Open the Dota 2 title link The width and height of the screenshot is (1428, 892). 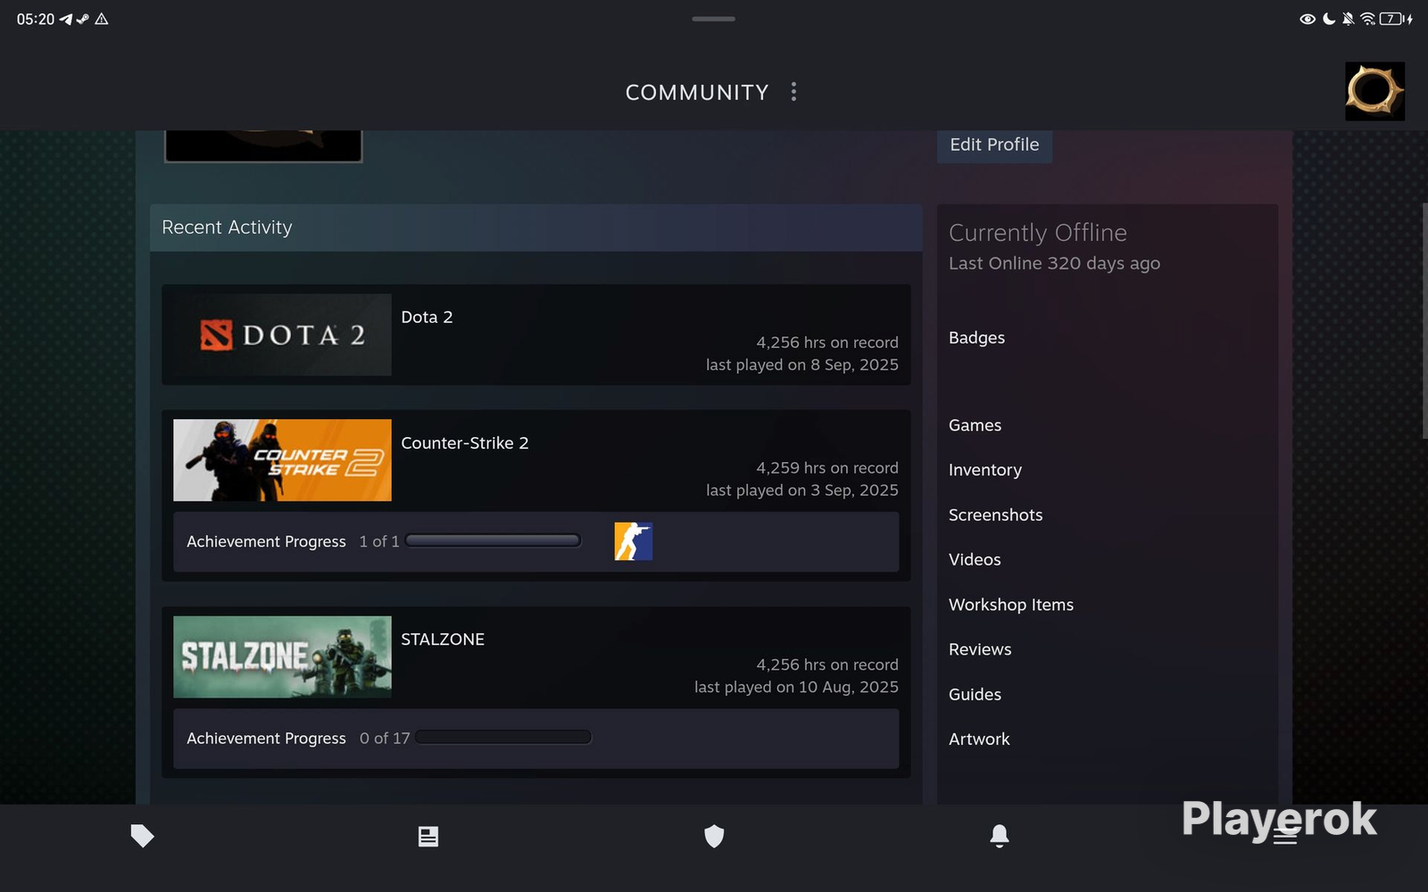427,318
